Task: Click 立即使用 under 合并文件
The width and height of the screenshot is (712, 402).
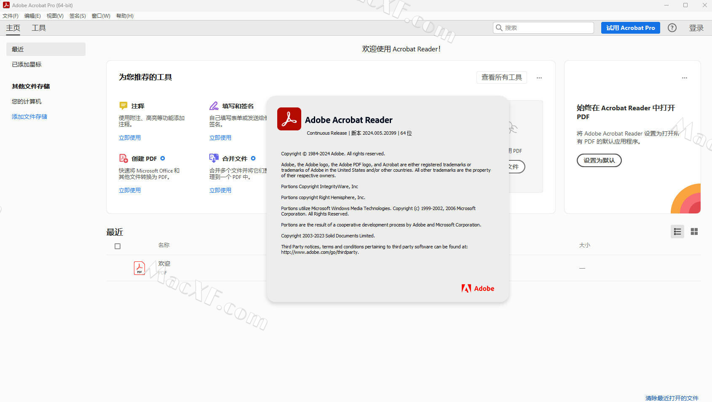Action: (220, 190)
